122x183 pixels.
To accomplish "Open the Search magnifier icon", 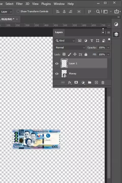I will (x=98, y=11).
